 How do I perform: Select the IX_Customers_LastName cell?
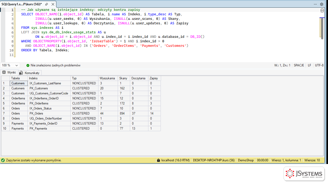49,83
